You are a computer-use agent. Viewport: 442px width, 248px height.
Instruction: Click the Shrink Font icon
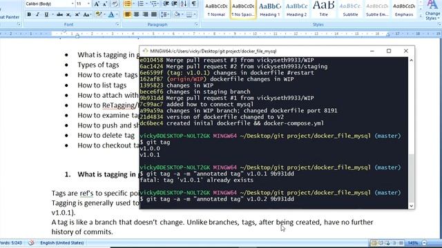105,4
